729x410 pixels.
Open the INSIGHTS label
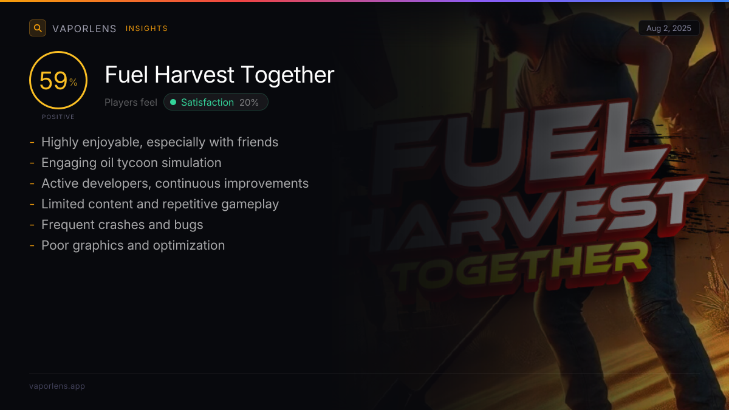pos(146,29)
